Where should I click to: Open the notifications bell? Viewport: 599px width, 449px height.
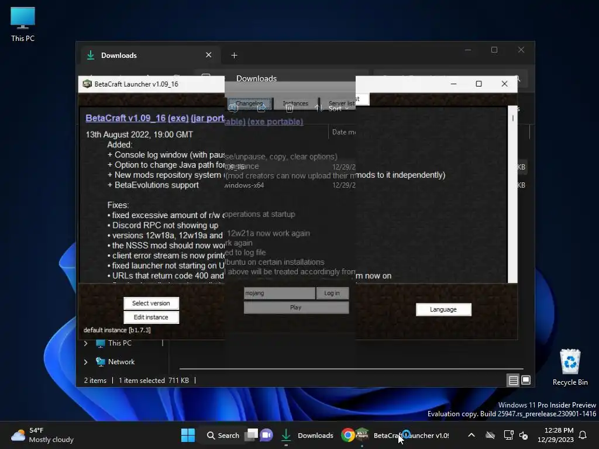[583, 435]
